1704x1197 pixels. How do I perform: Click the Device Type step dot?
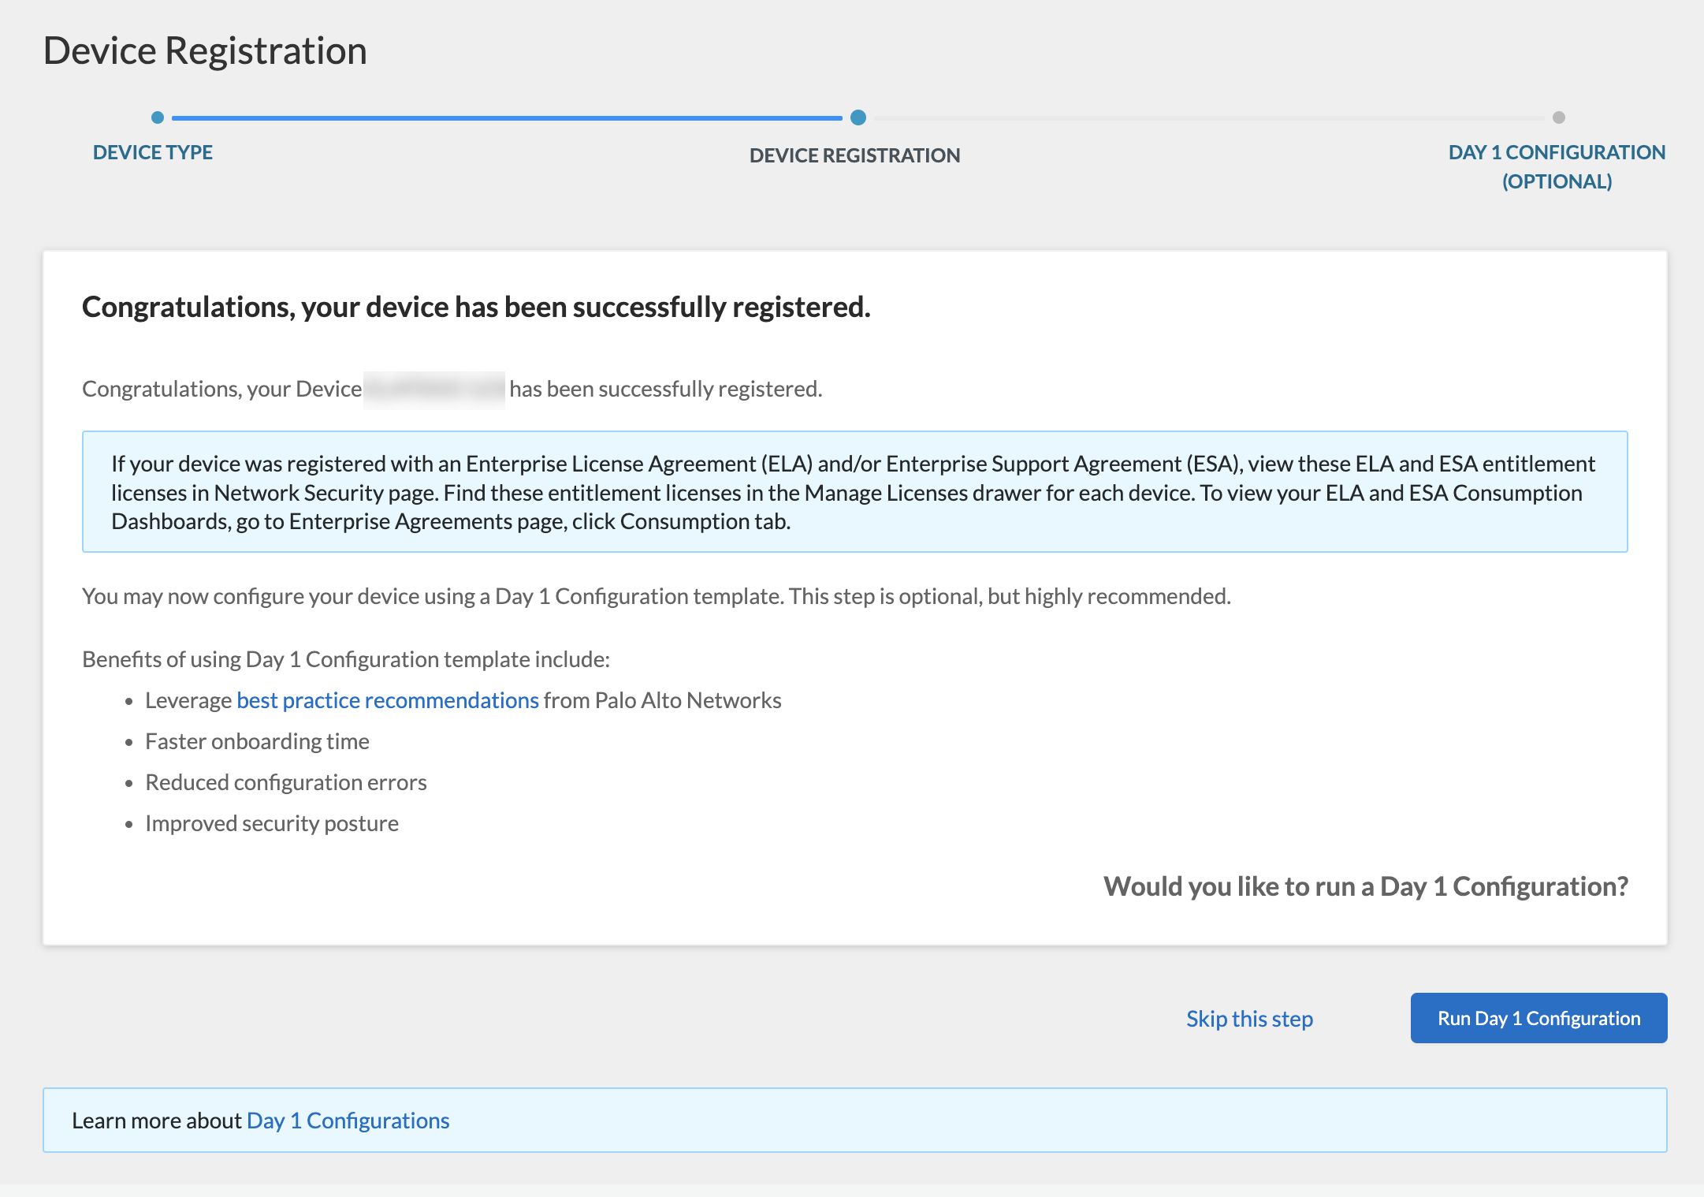pyautogui.click(x=158, y=117)
